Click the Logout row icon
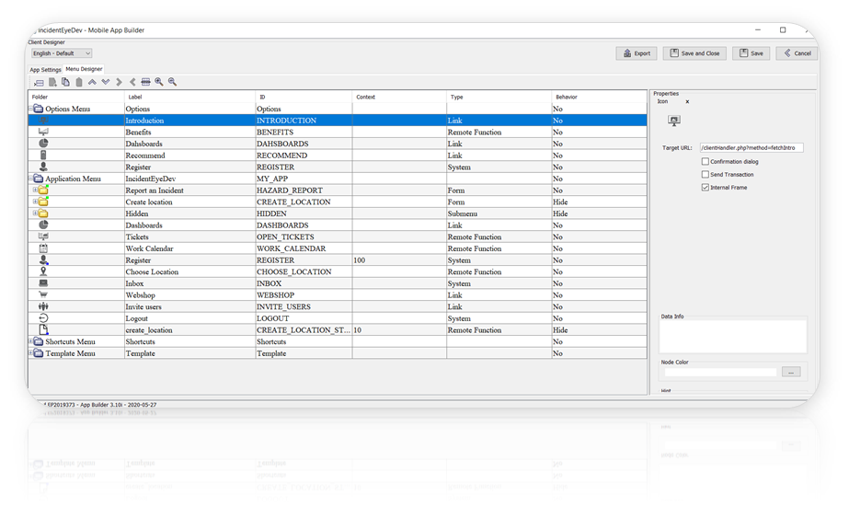Image resolution: width=849 pixels, height=507 pixels. (43, 318)
